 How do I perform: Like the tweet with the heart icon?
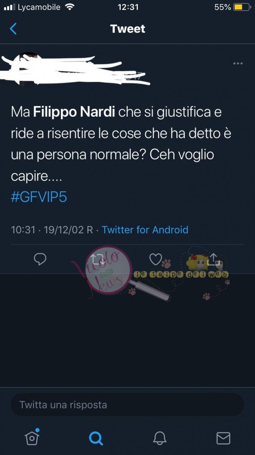click(155, 259)
